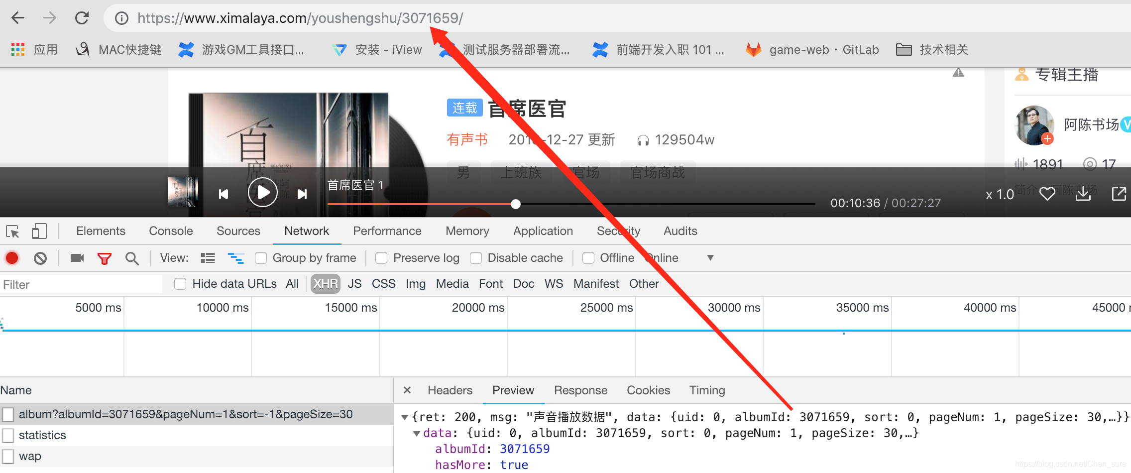Change playback speed x 1.0
Viewport: 1131px width, 473px height.
[x=1000, y=194]
